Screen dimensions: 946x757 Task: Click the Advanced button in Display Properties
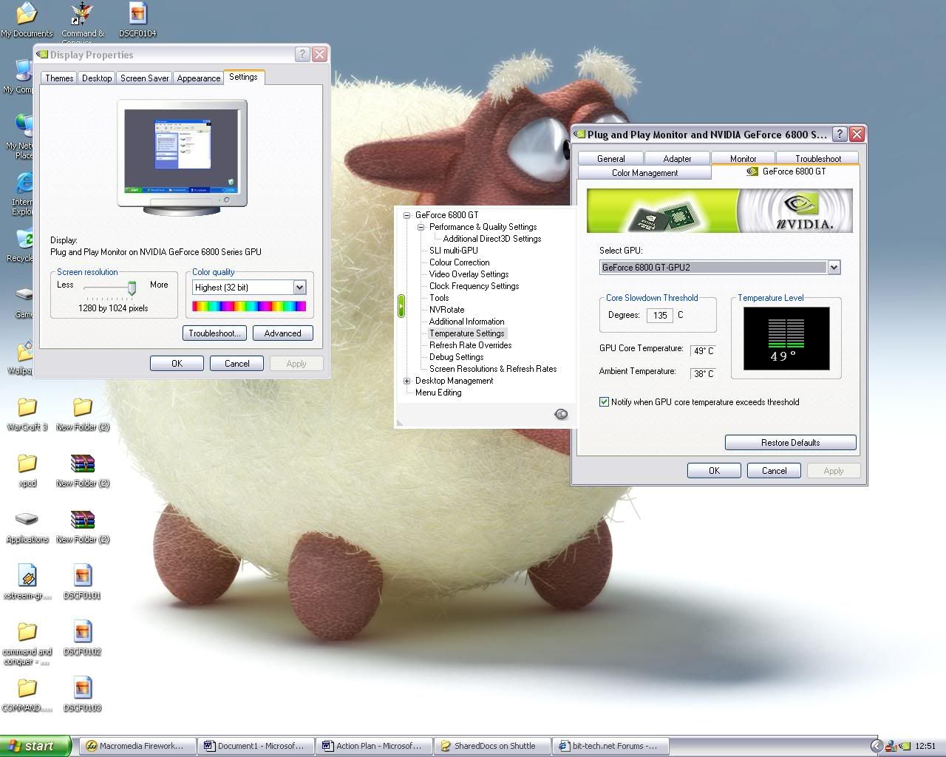pyautogui.click(x=282, y=333)
